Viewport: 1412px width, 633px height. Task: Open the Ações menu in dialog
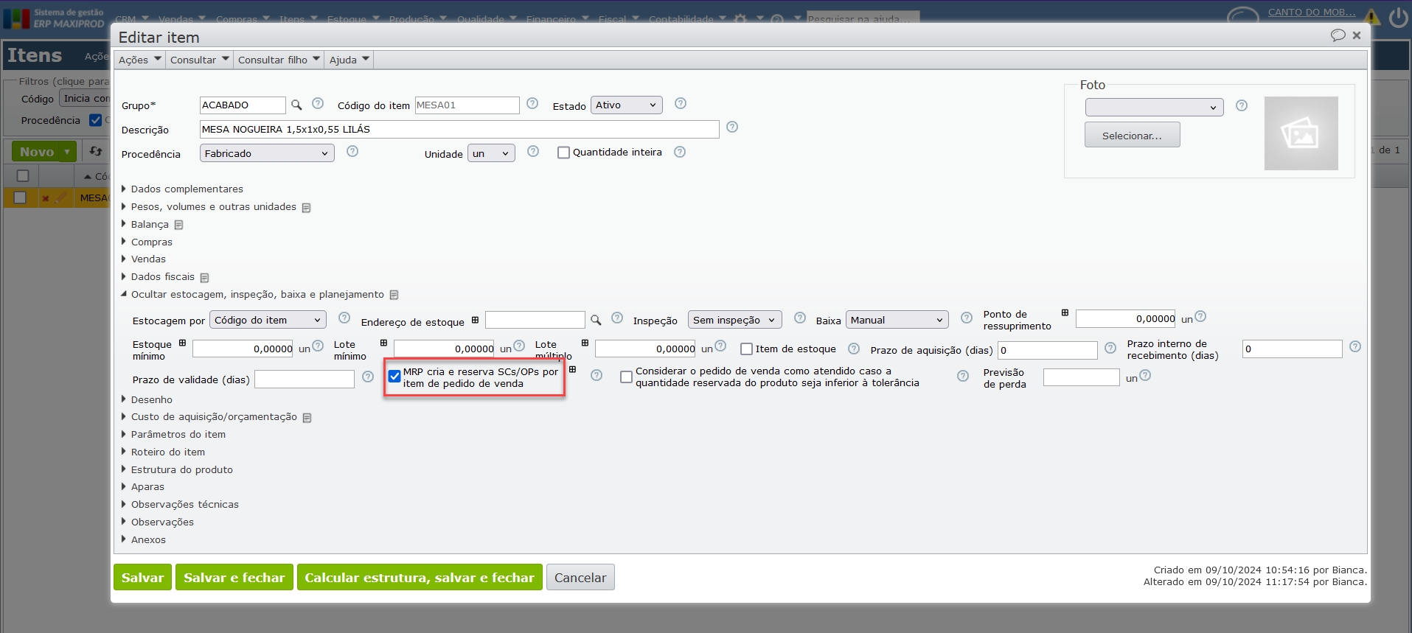click(139, 60)
